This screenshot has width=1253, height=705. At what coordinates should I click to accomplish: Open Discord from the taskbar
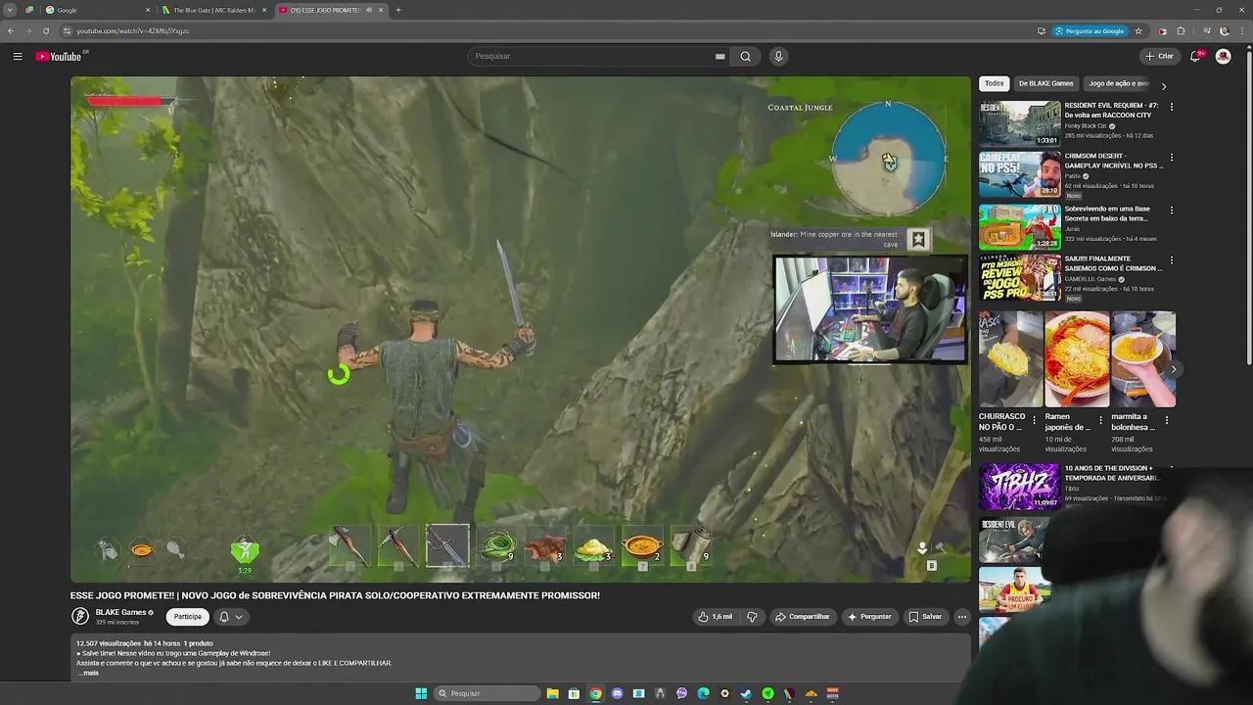(617, 693)
